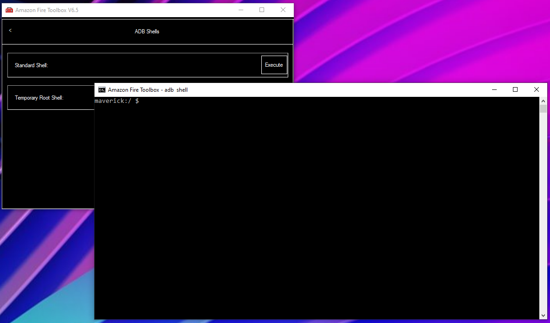Image resolution: width=550 pixels, height=323 pixels.
Task: Click the "Temporary Root Shell:" label
Action: click(x=39, y=98)
